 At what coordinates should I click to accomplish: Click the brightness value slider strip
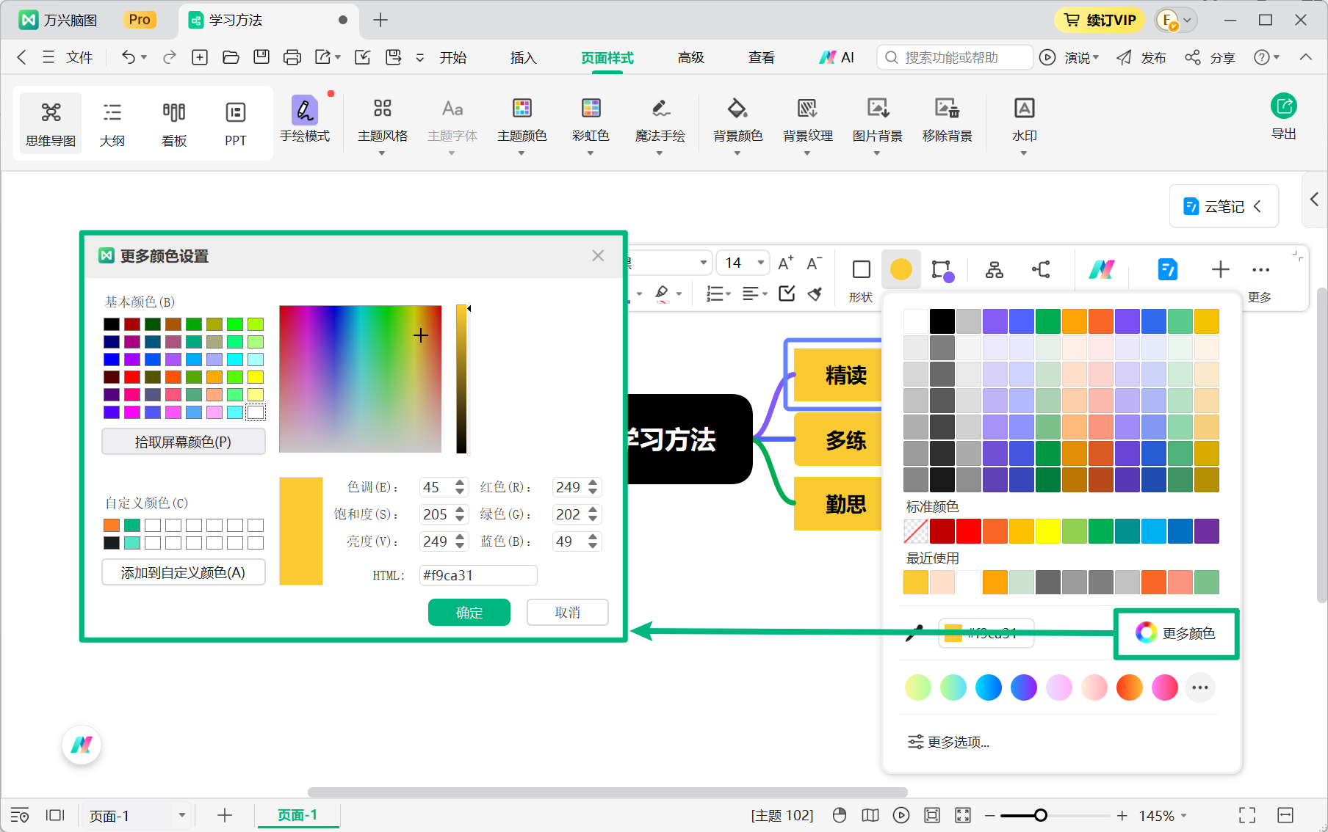pos(461,379)
